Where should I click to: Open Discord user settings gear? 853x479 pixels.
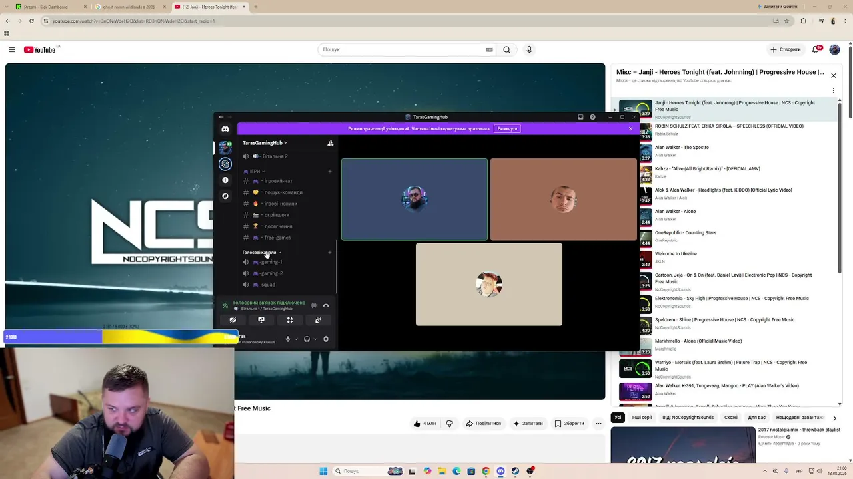click(x=326, y=339)
